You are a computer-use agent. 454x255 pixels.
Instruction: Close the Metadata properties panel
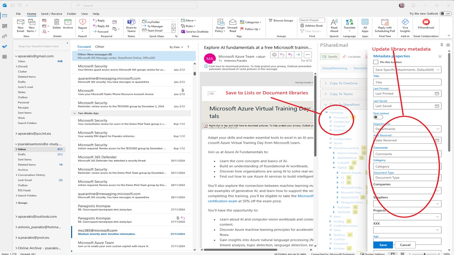tap(440, 56)
